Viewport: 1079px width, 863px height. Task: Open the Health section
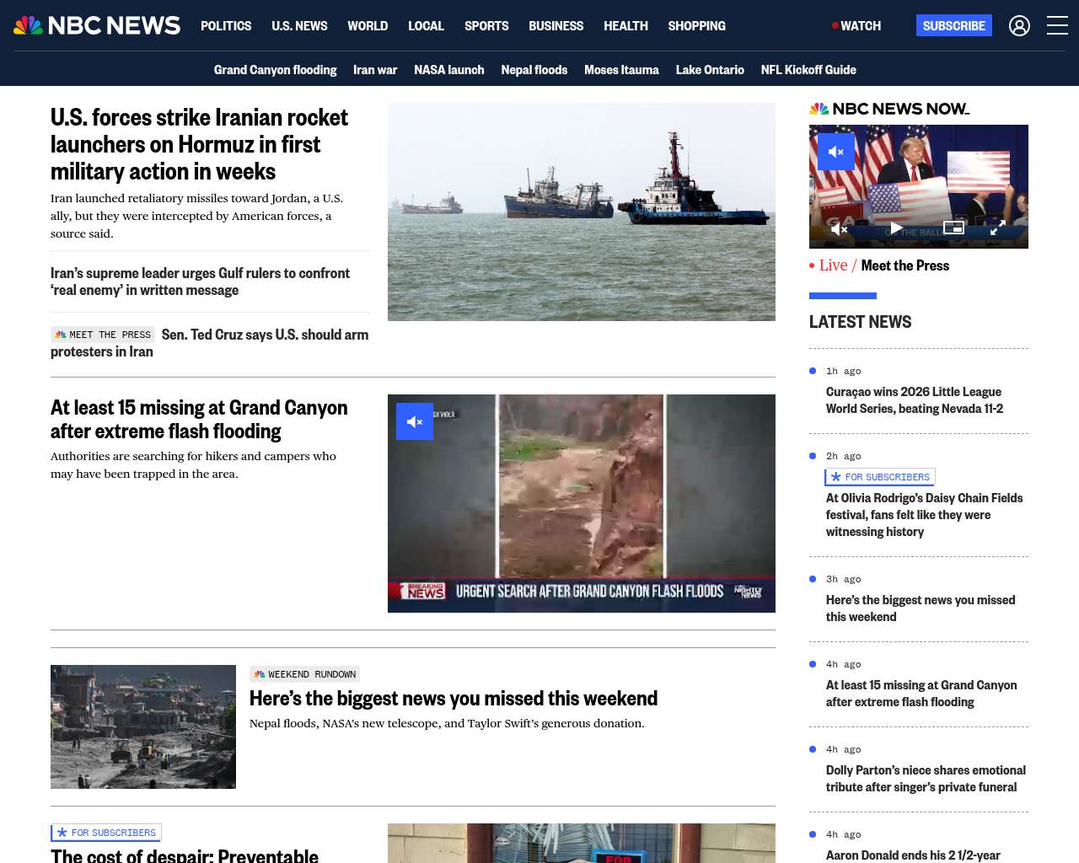click(625, 26)
